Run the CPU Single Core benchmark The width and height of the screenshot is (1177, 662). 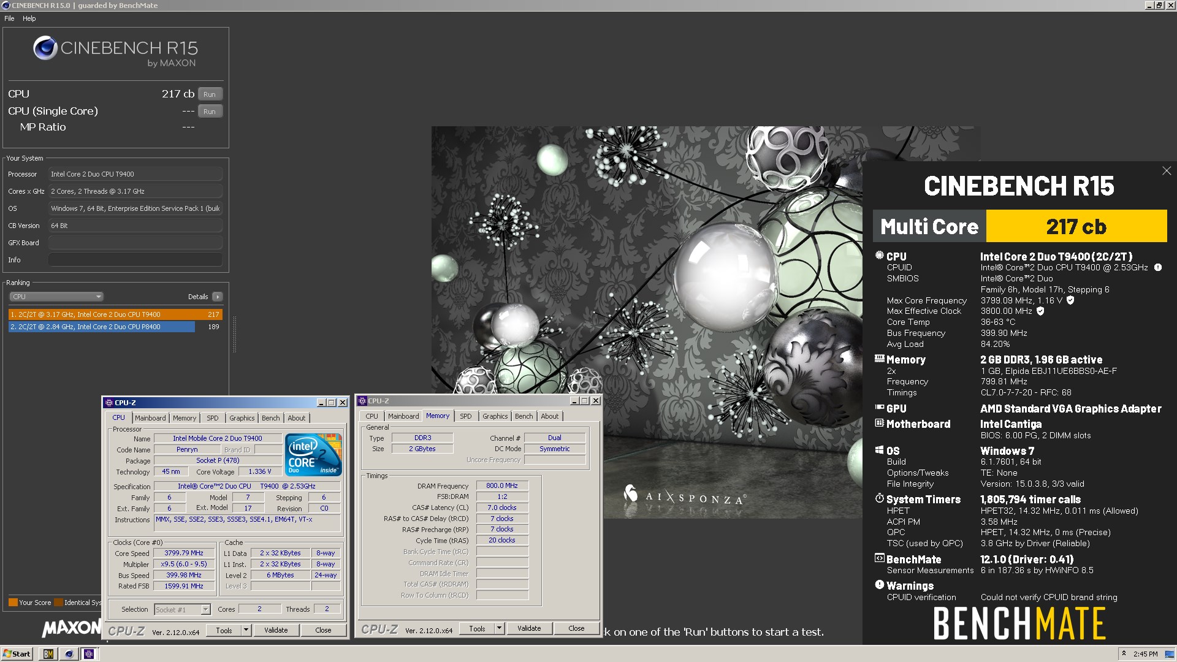tap(210, 112)
